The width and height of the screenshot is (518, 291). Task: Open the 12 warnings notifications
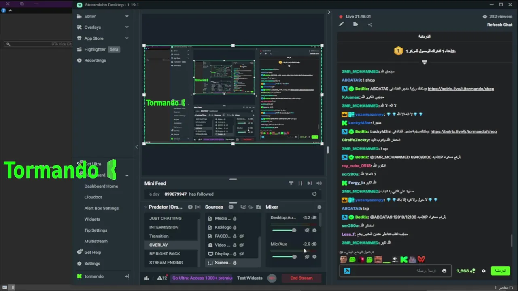tap(162, 278)
